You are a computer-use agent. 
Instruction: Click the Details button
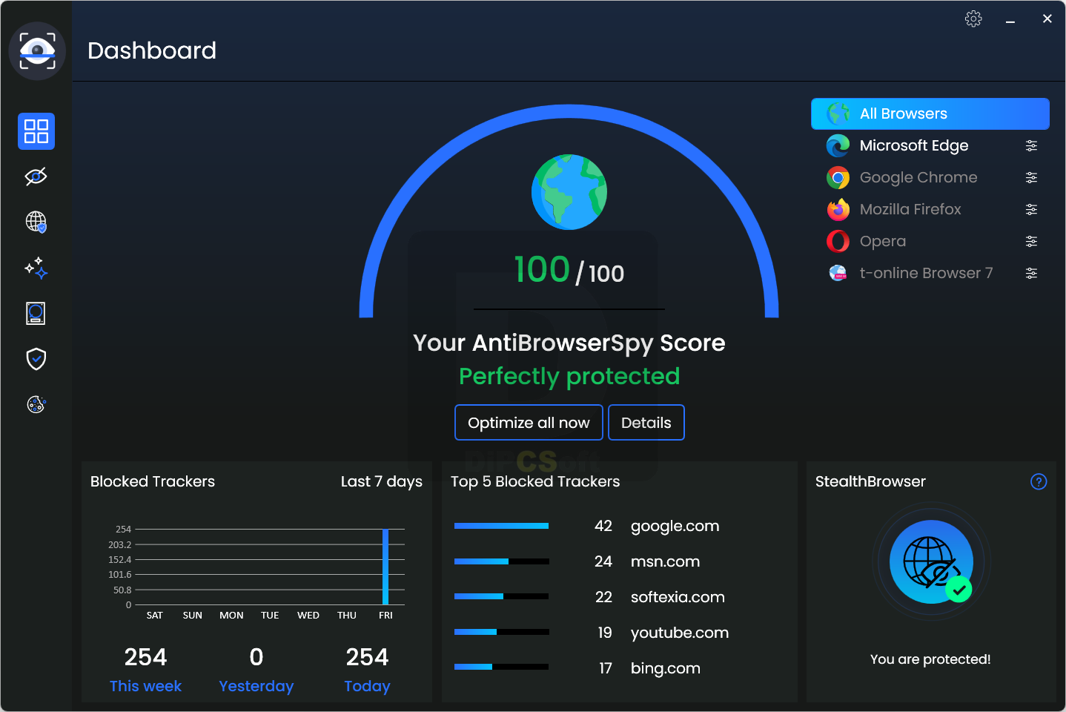pyautogui.click(x=646, y=423)
